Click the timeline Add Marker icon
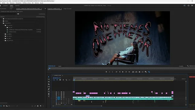 63,80
